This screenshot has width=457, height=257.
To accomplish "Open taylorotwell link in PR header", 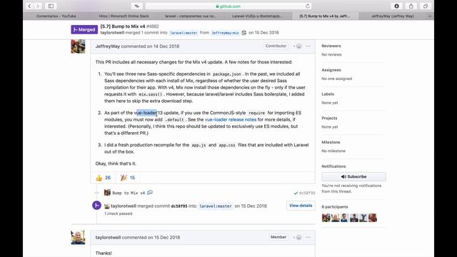I will coord(112,33).
